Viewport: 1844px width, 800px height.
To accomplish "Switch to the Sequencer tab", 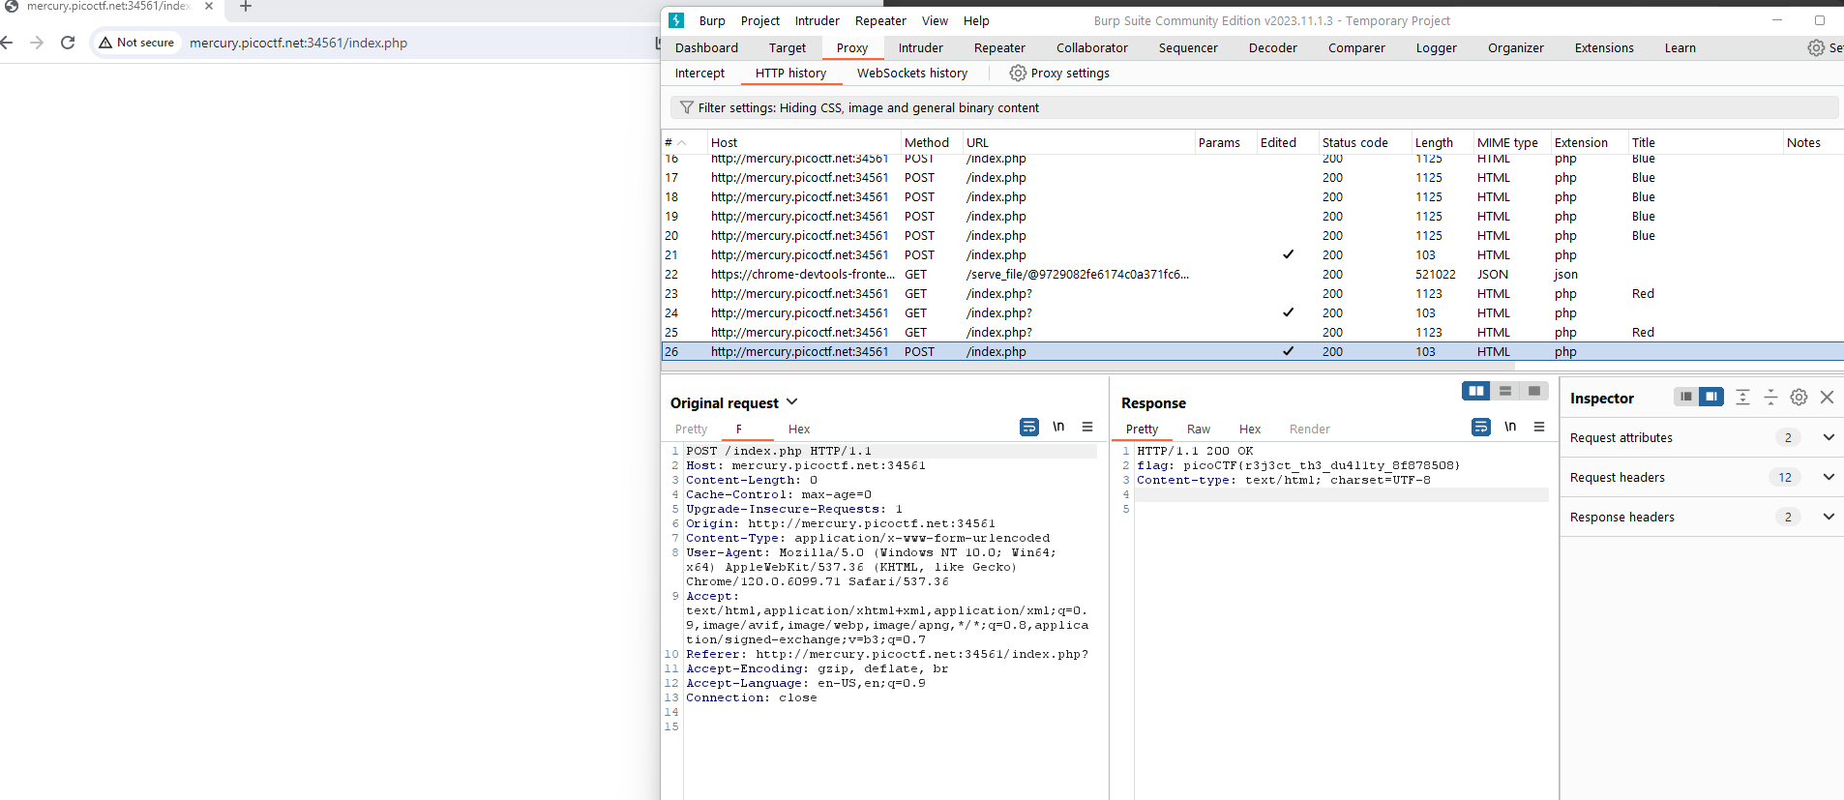I will (x=1188, y=47).
